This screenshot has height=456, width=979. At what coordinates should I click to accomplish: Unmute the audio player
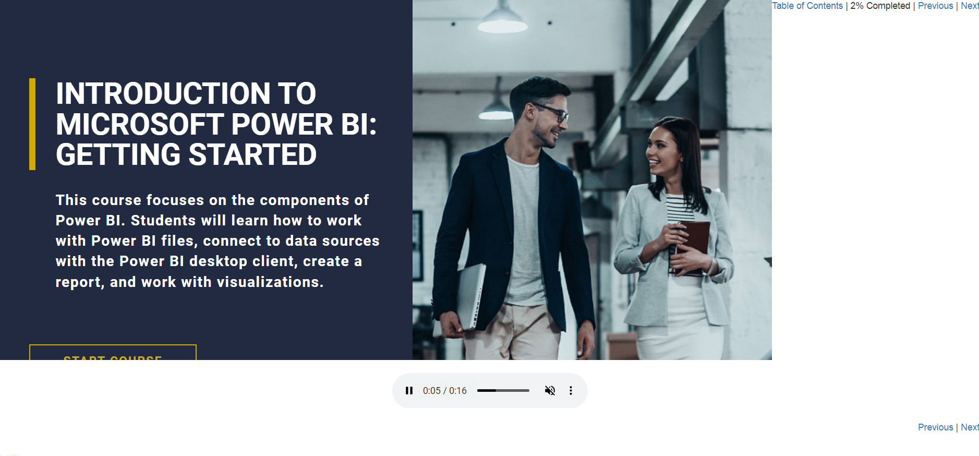coord(550,390)
